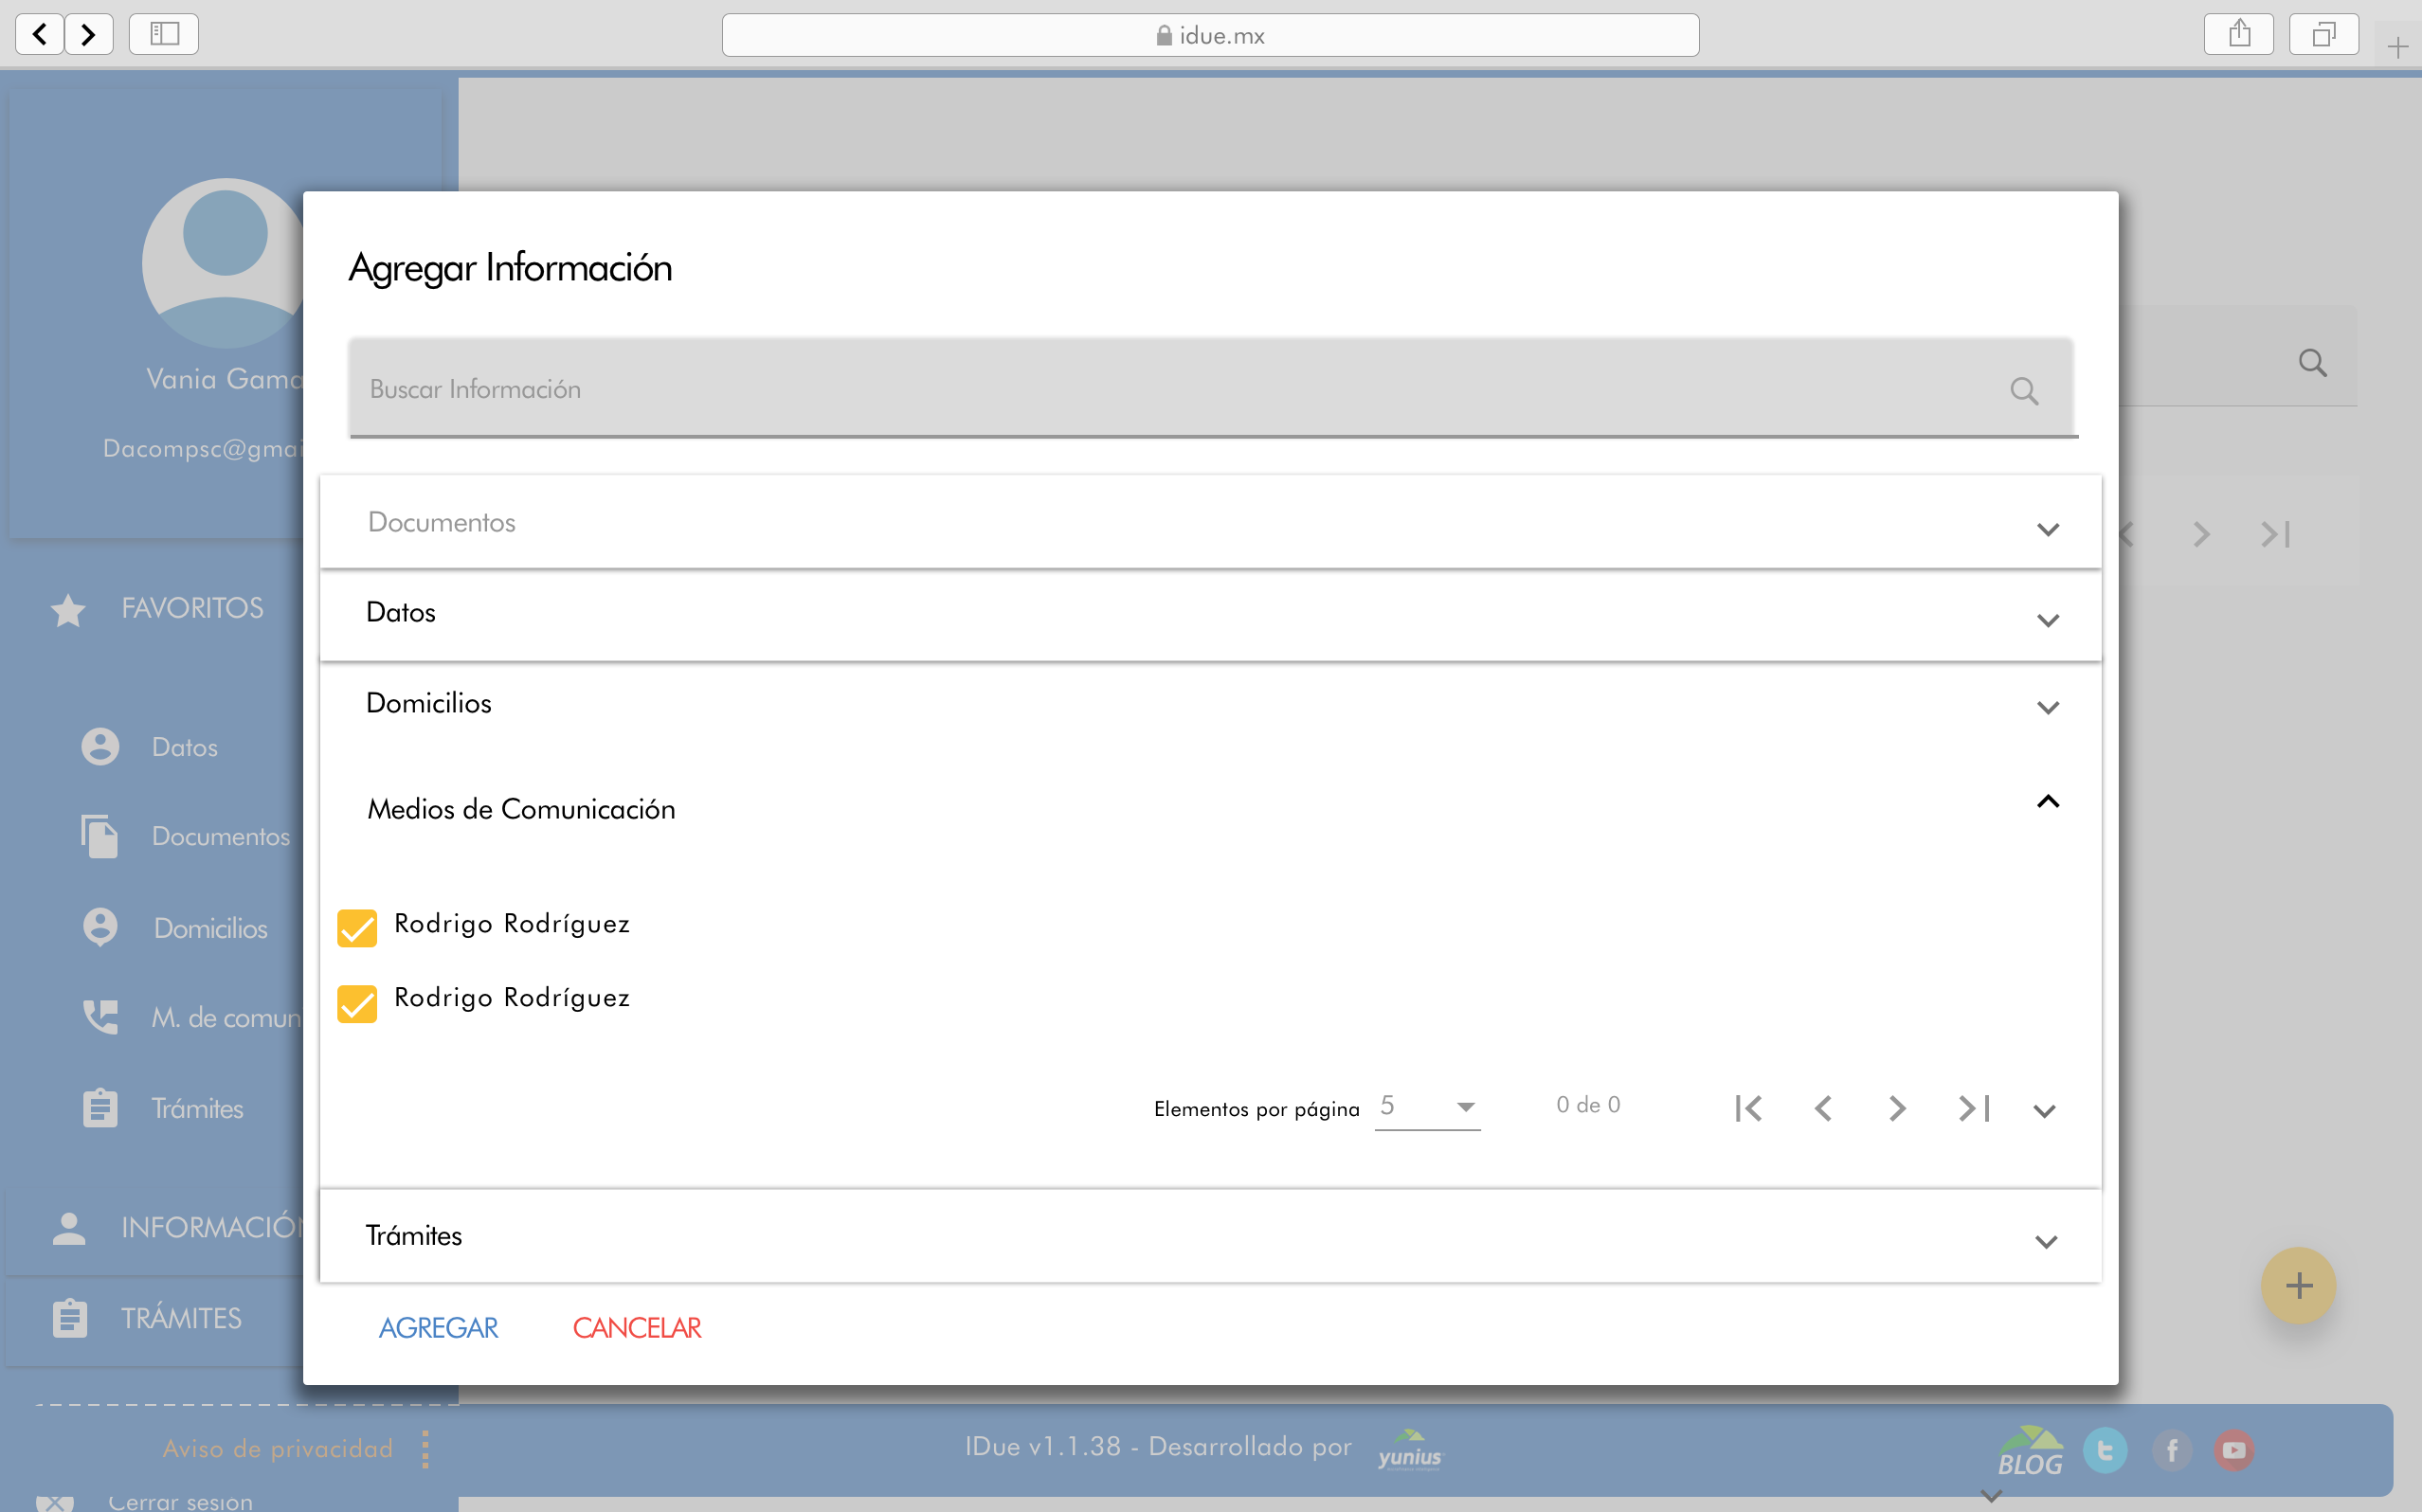The width and height of the screenshot is (2422, 1512).
Task: Open the YouTube icon in footer
Action: click(x=2233, y=1449)
